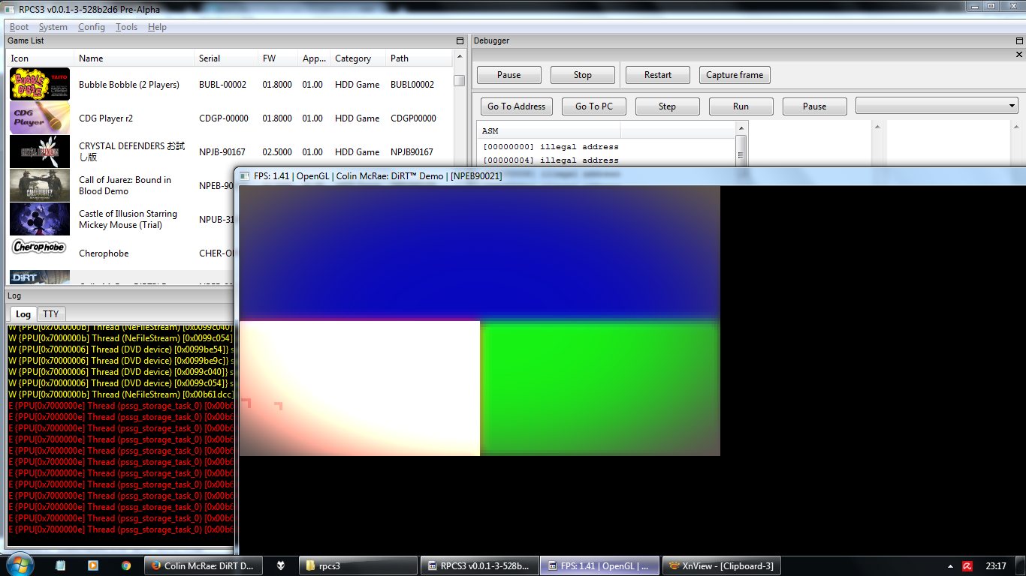Viewport: 1026px width, 576px height.
Task: Click the Run button
Action: [x=741, y=106]
